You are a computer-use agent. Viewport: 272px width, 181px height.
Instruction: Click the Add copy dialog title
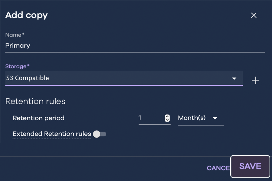pos(27,15)
